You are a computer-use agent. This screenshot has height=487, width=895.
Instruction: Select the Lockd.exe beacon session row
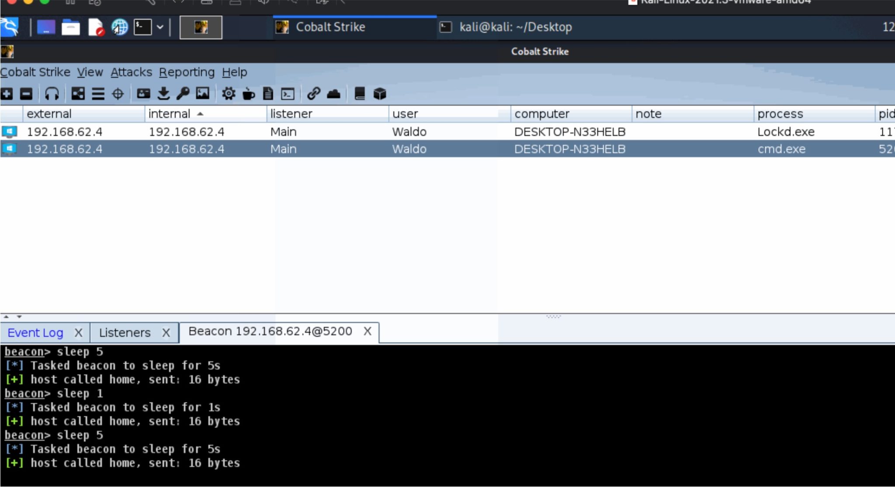tap(447, 131)
